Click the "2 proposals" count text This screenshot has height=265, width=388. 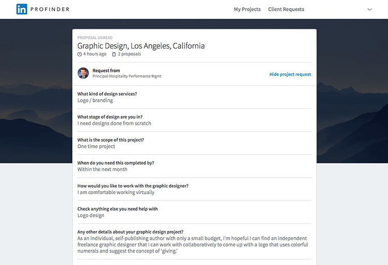point(129,54)
